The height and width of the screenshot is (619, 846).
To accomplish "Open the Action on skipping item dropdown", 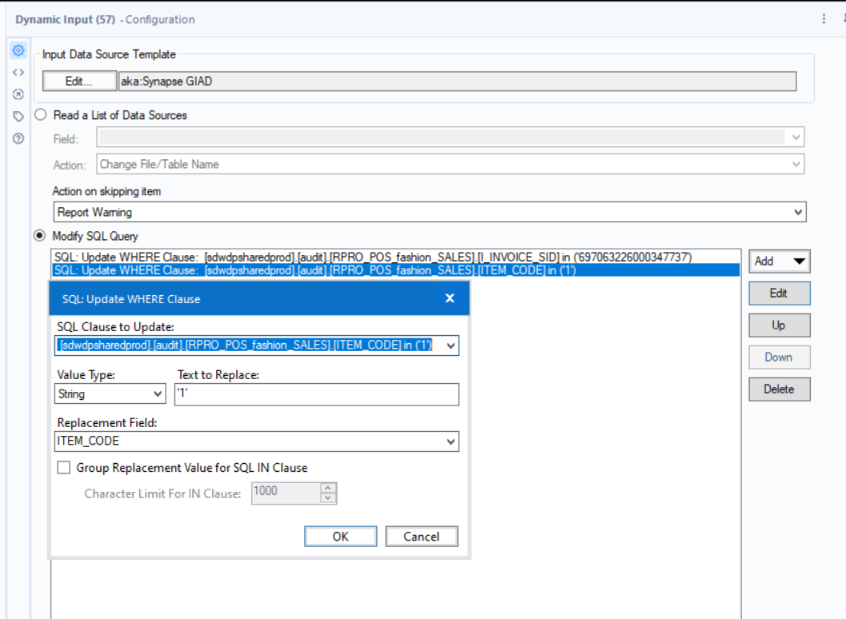I will (798, 212).
